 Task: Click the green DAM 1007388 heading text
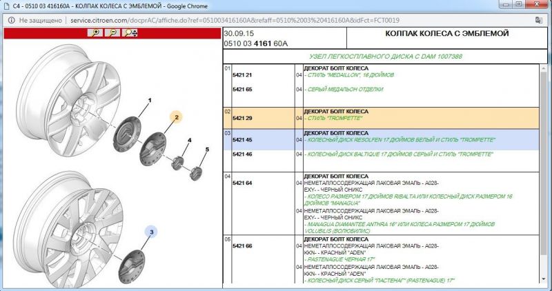click(386, 56)
